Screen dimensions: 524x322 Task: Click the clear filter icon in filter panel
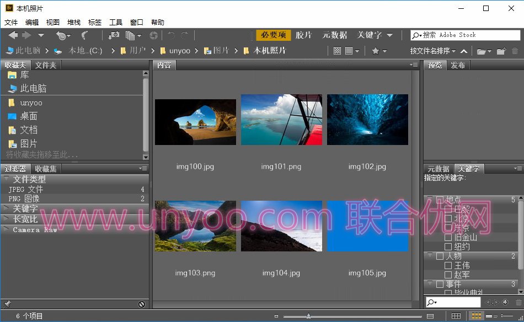142,304
